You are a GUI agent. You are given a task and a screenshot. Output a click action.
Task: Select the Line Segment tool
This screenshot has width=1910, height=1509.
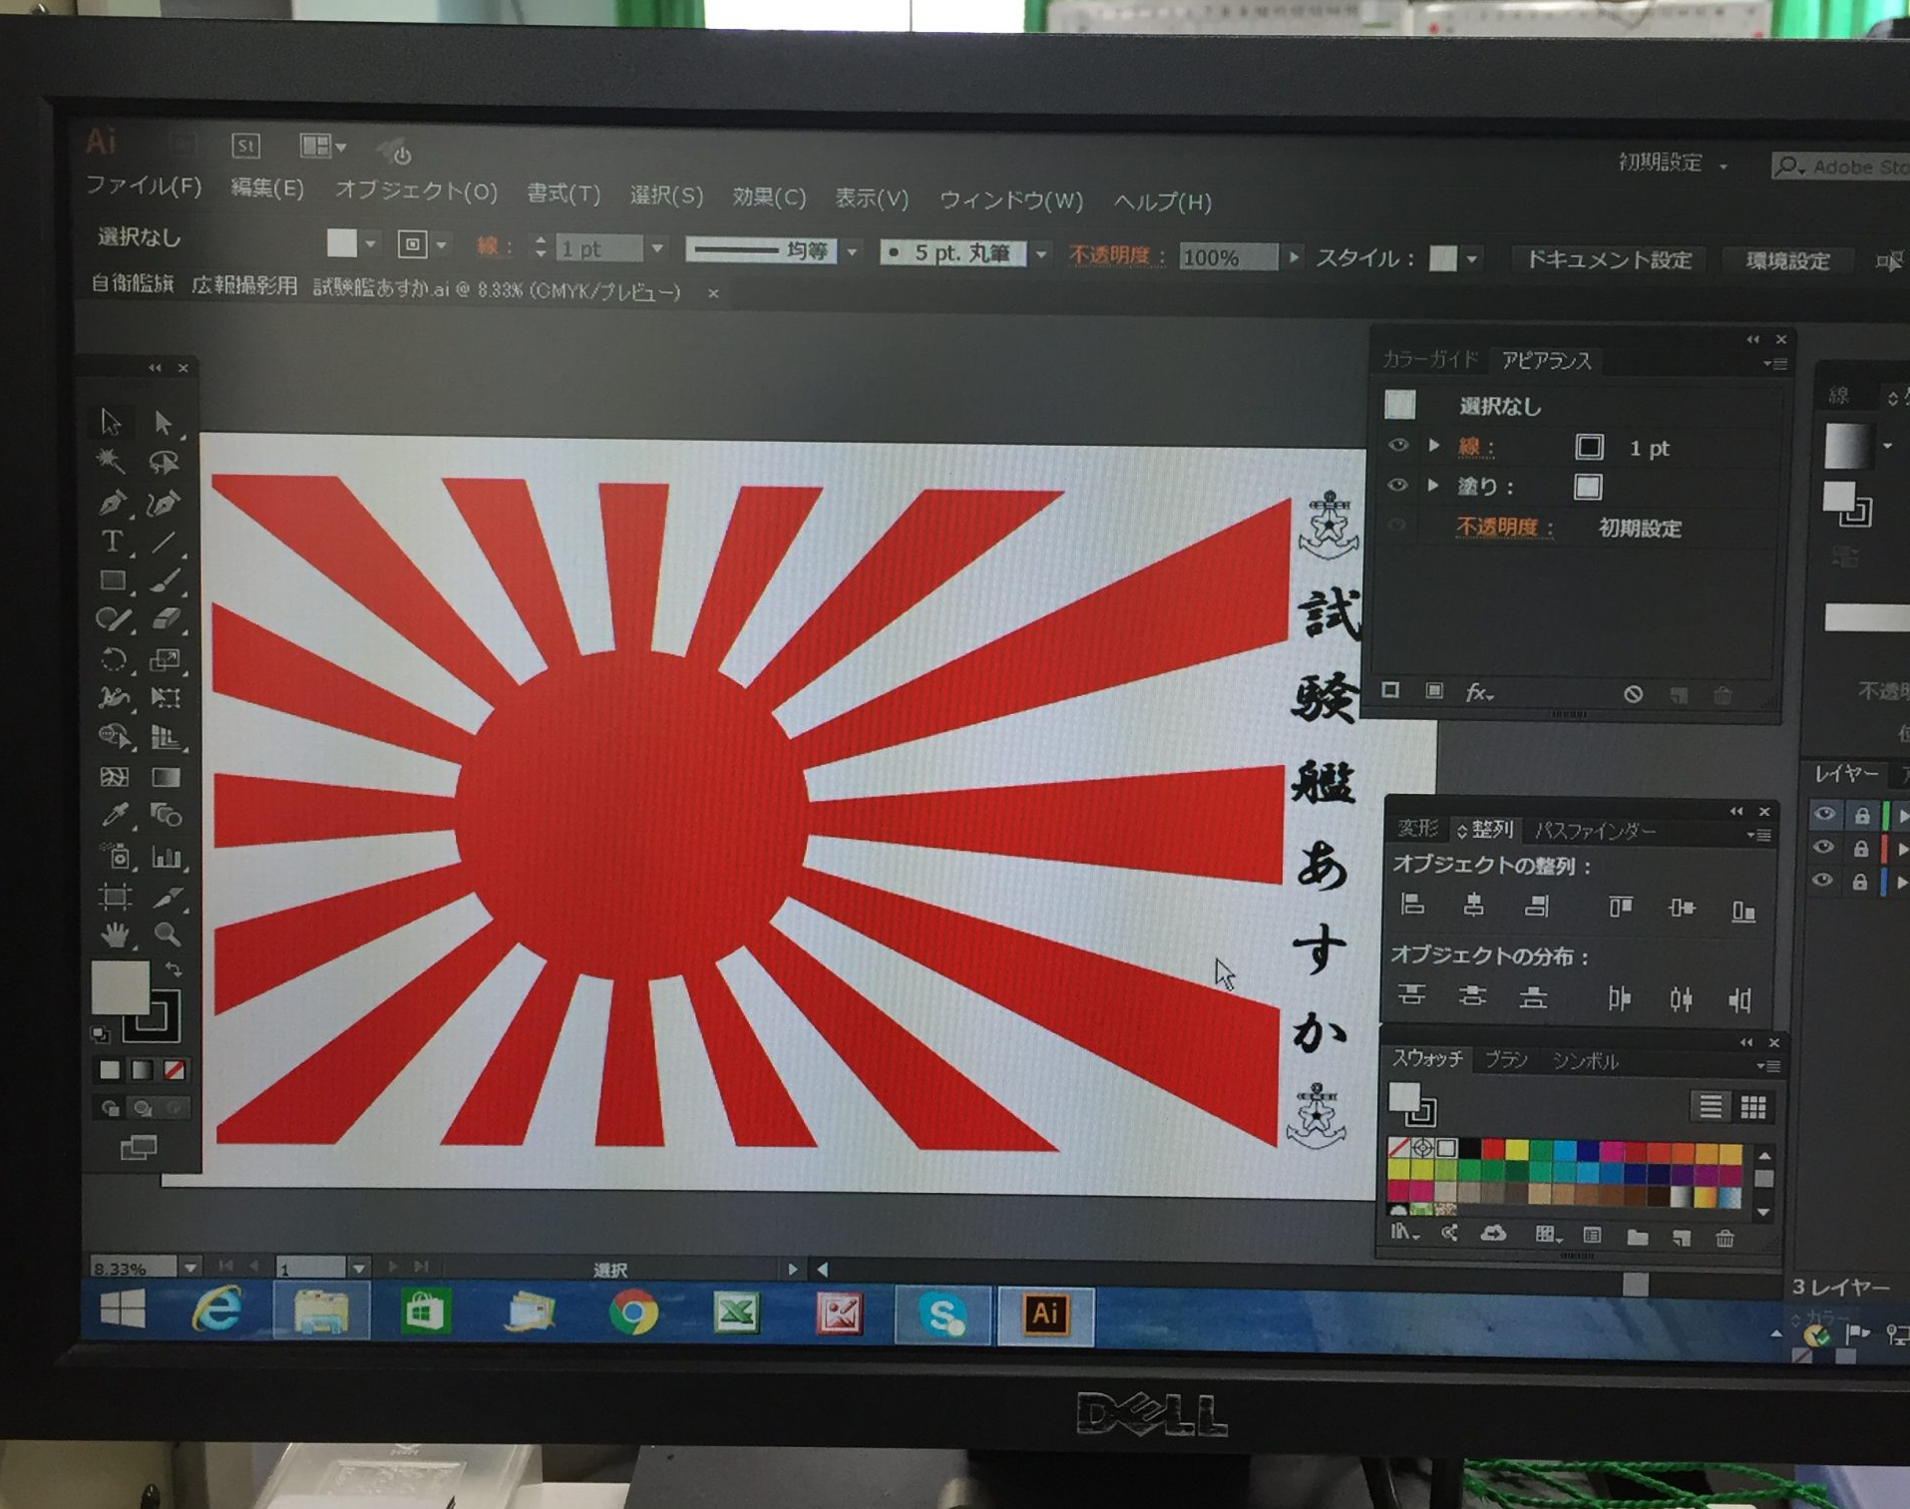(x=165, y=542)
